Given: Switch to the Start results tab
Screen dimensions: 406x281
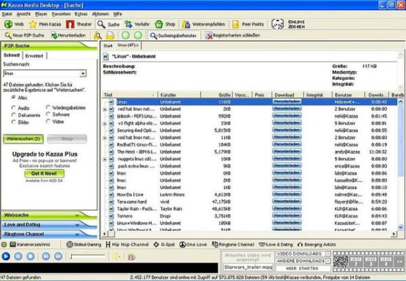Looking at the screenshot, I should [108, 46].
